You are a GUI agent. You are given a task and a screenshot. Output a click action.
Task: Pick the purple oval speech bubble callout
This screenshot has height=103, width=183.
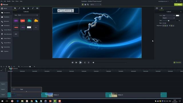coord(16,21)
